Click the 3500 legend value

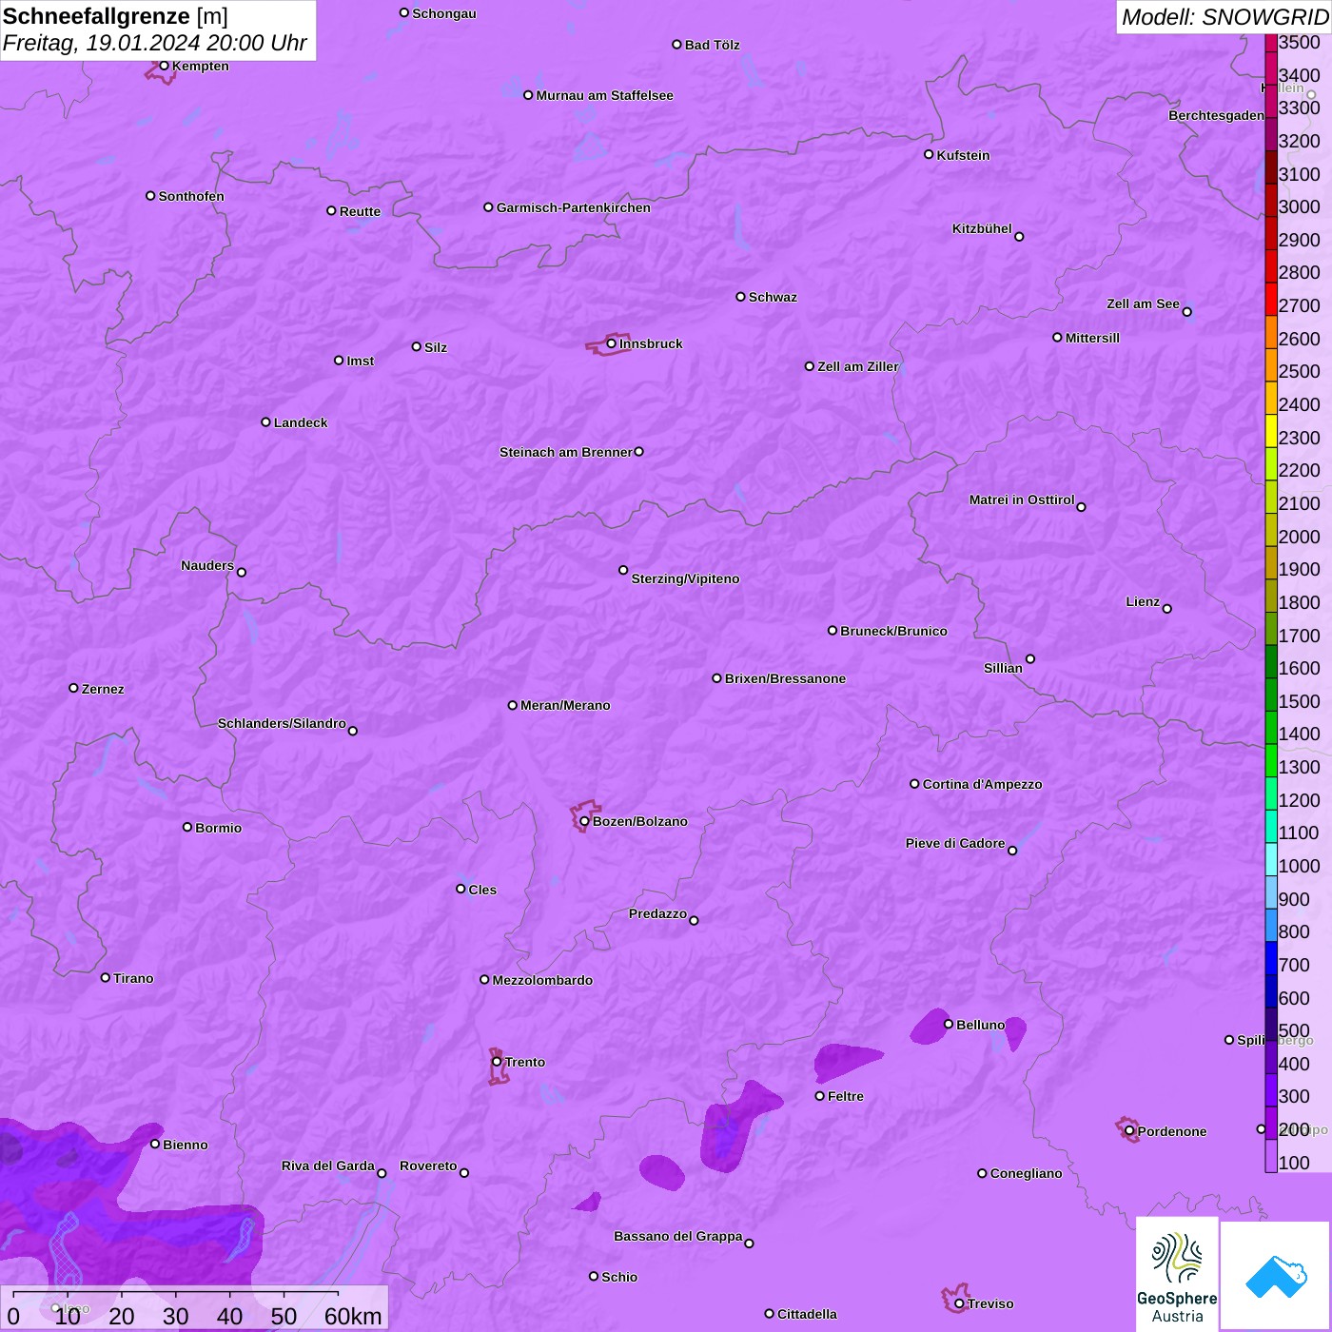click(1300, 43)
